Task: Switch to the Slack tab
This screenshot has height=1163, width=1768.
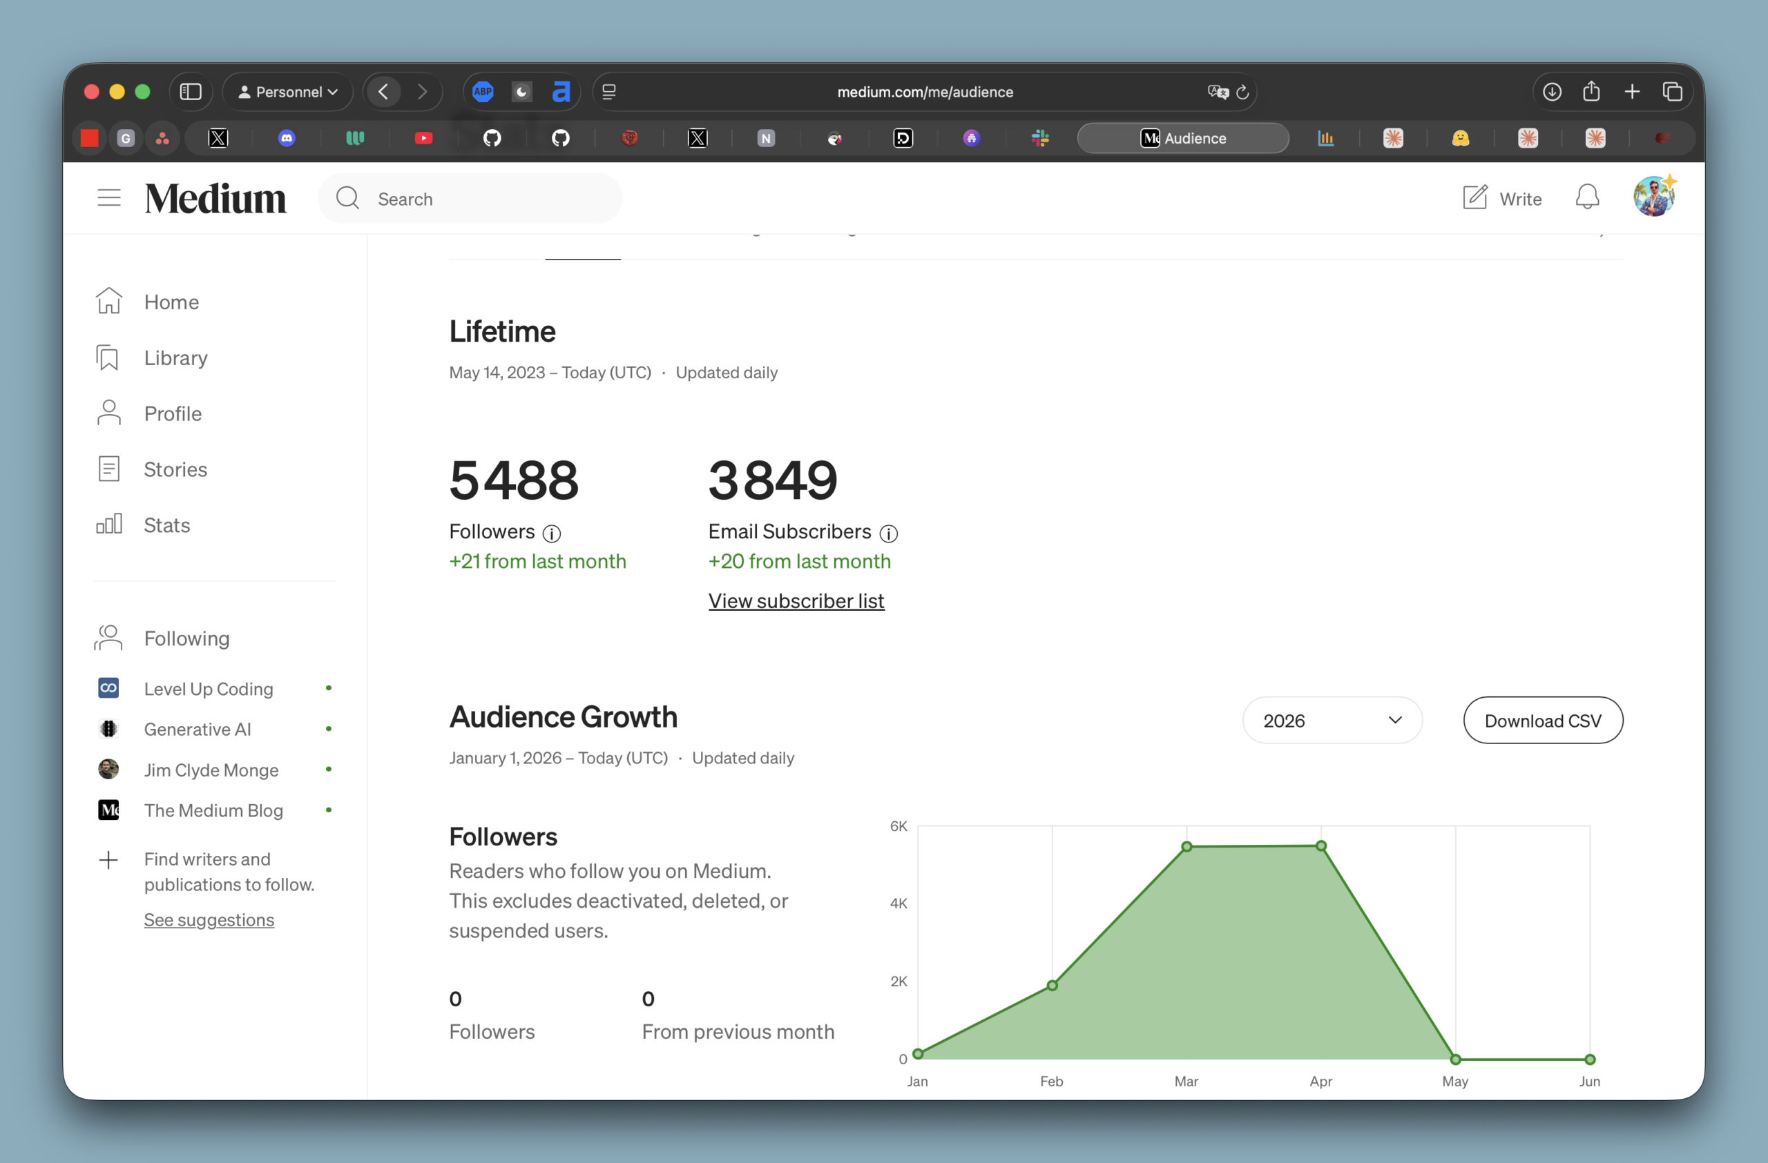Action: pyautogui.click(x=1040, y=138)
